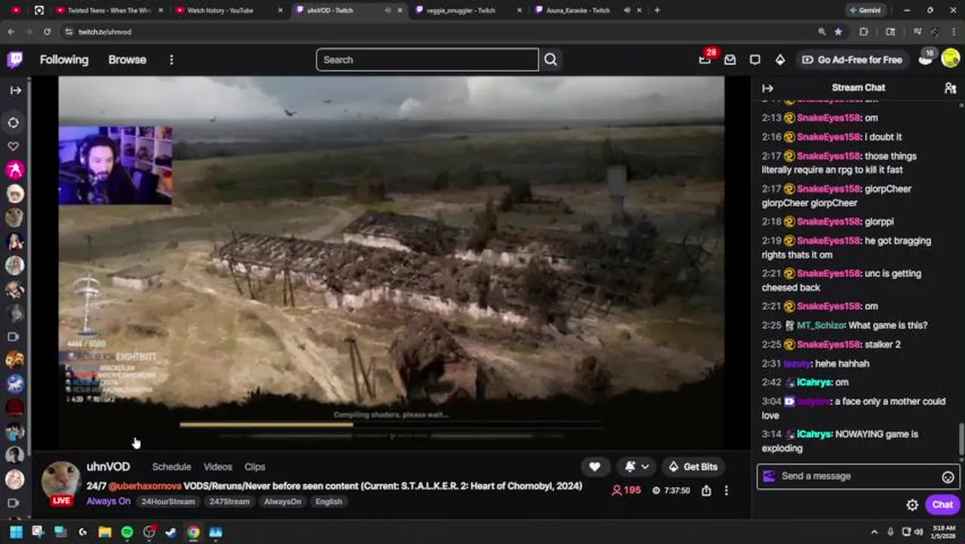Expand the left channel sidebar
Screen dimensions: 965x544
(x=15, y=90)
